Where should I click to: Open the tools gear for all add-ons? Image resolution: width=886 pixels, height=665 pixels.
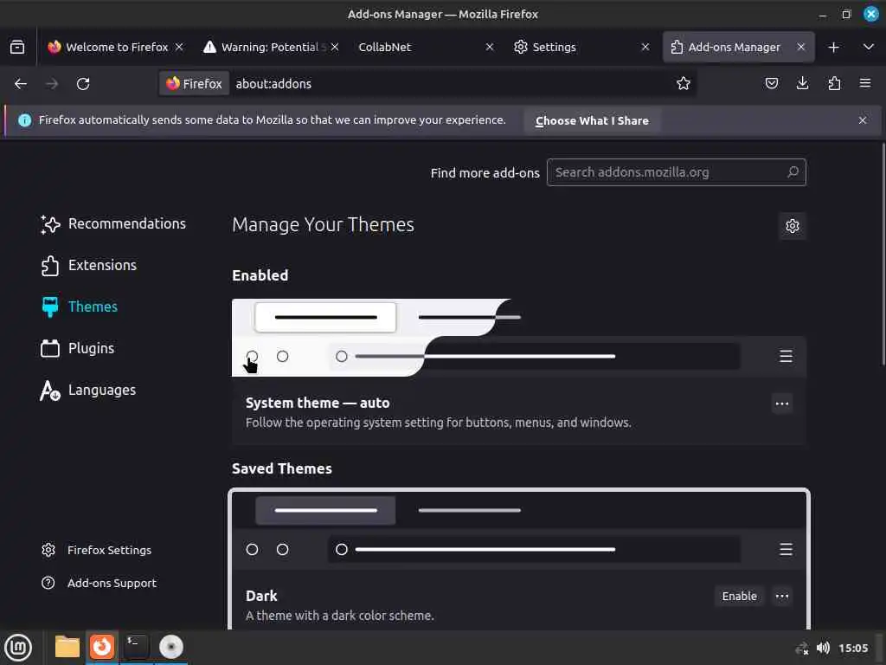(793, 226)
